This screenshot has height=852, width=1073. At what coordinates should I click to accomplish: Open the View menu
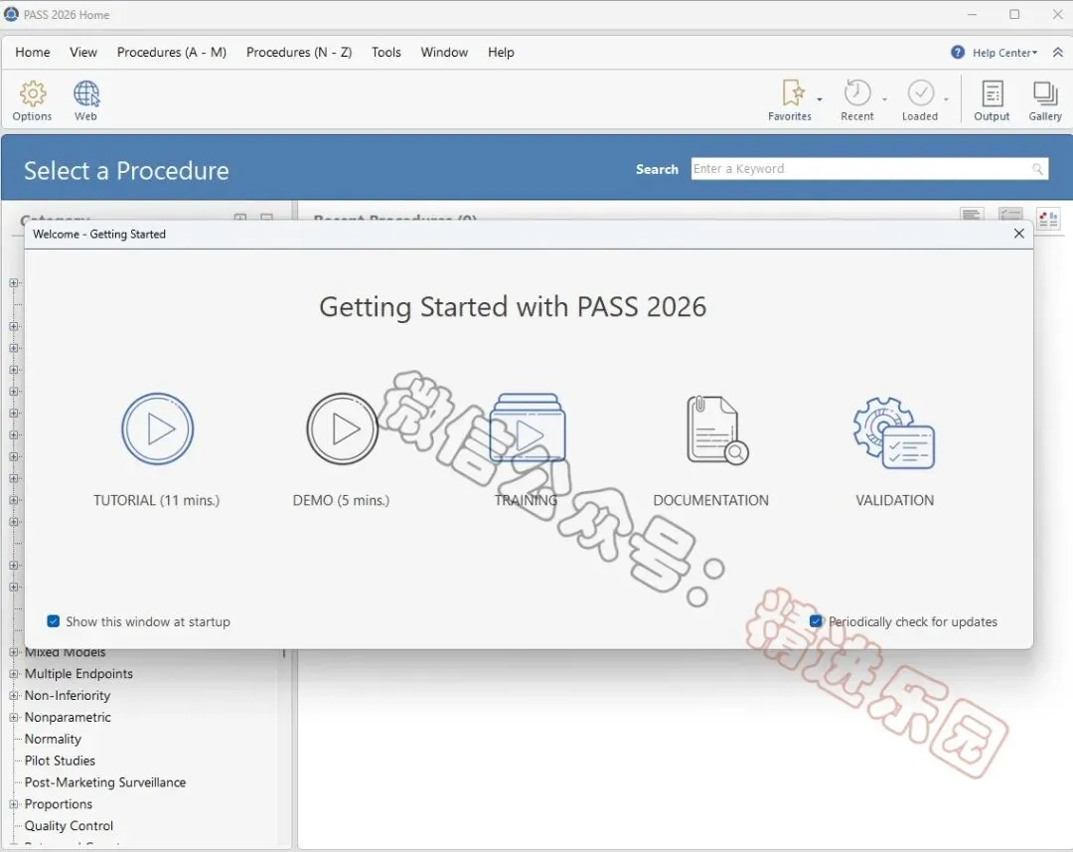[83, 52]
